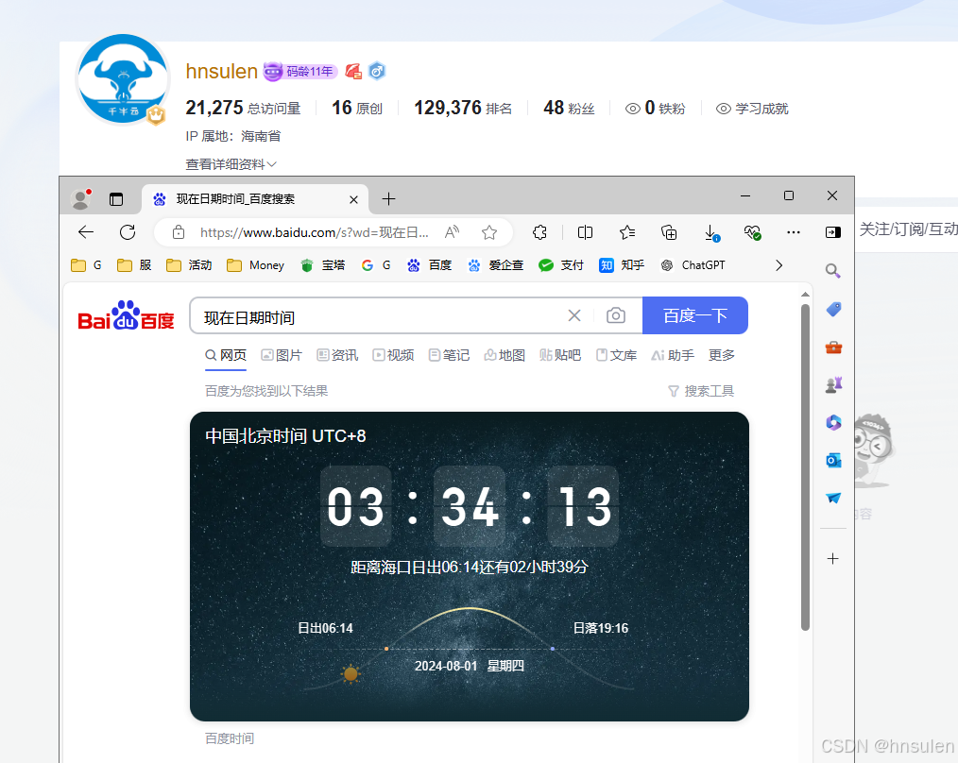The height and width of the screenshot is (763, 958).
Task: Add a sidebar app with plus
Action: pos(832,558)
